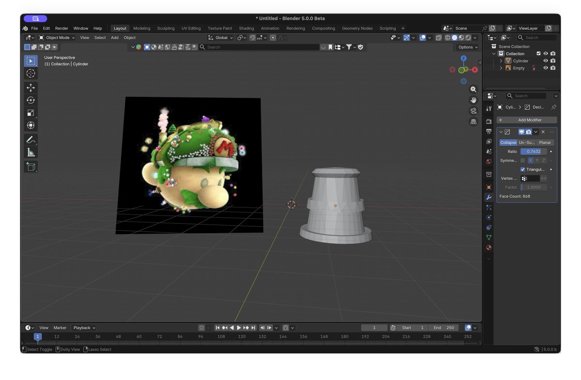Expand the Empty tree item
This screenshot has width=581, height=380.
pos(501,68)
